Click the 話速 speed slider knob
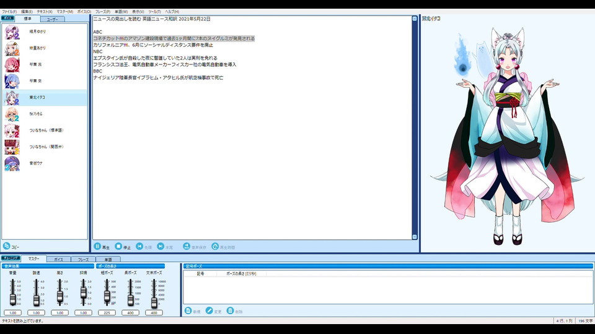 pos(37,301)
